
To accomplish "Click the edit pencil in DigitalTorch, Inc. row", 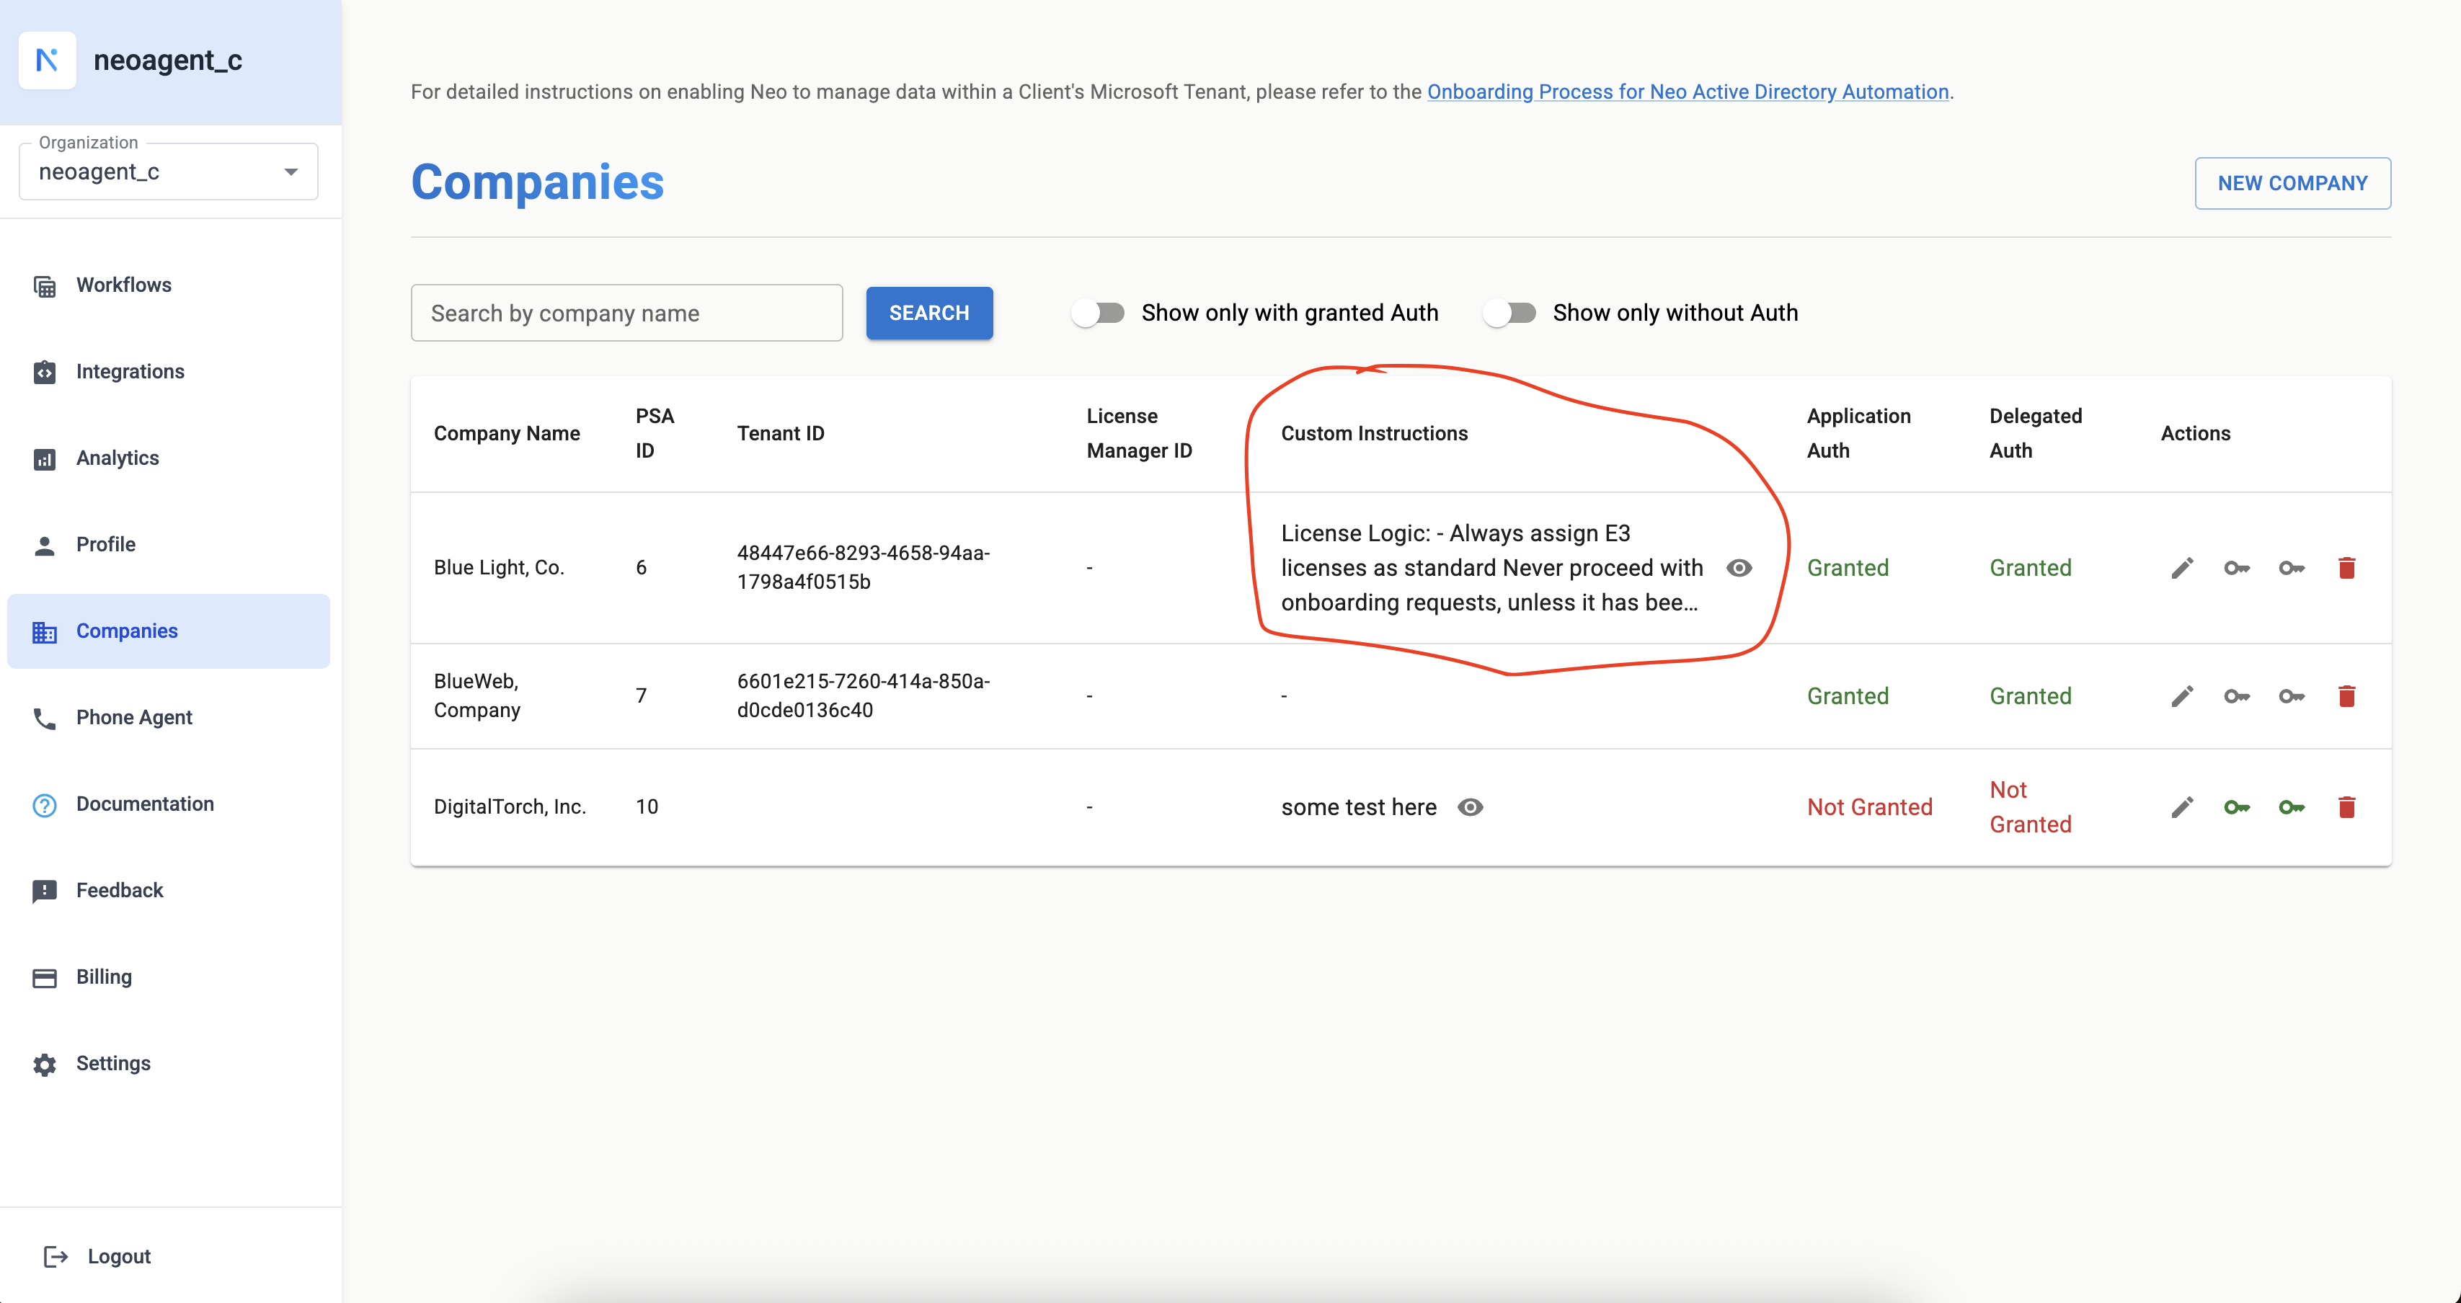I will (2182, 807).
